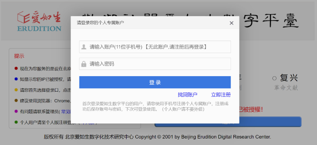Image resolution: width=317 pixels, height=145 pixels.
Task: Click the brown bullet beside 建议使用浏览器 tip
Action: click(16, 100)
